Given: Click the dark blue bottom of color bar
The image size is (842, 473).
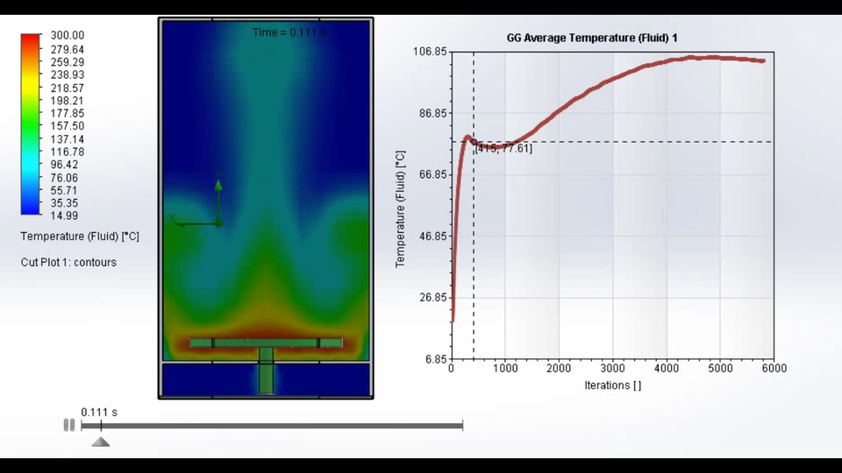Looking at the screenshot, I should [31, 208].
